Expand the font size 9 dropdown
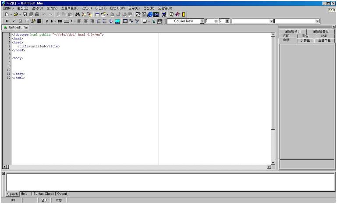337x204 pixels. 216,21
